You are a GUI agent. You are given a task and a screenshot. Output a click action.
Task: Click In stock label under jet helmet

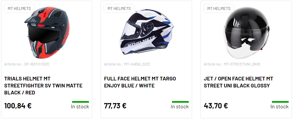tap(280, 107)
